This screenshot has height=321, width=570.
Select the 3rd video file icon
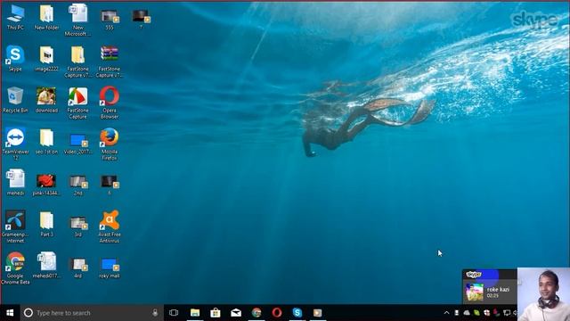coord(77,226)
